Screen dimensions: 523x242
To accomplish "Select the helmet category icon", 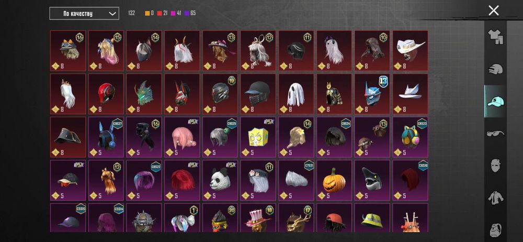I will (495, 69).
